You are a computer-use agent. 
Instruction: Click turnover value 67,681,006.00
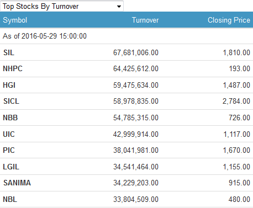pos(136,52)
